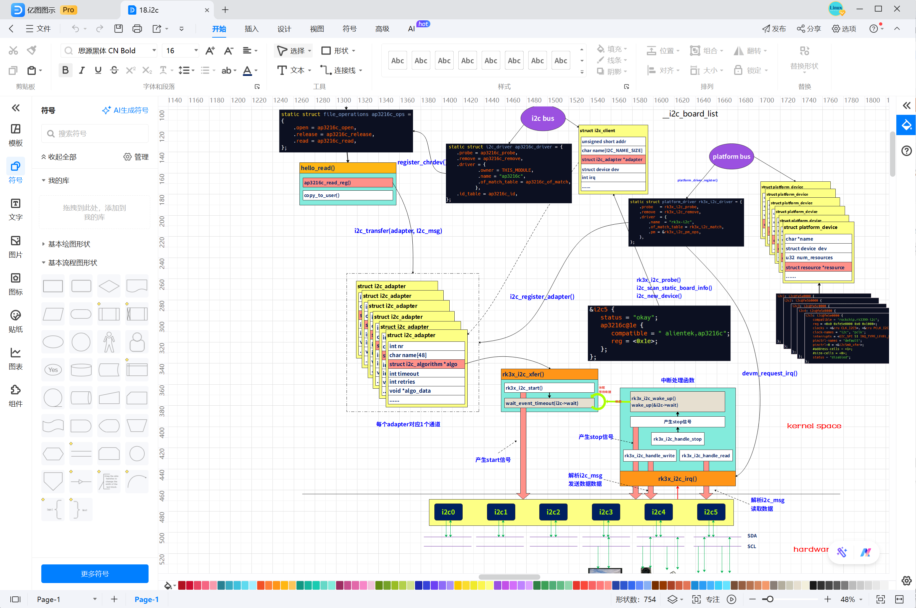Toggle Italic formatting
916x608 pixels.
(x=82, y=70)
